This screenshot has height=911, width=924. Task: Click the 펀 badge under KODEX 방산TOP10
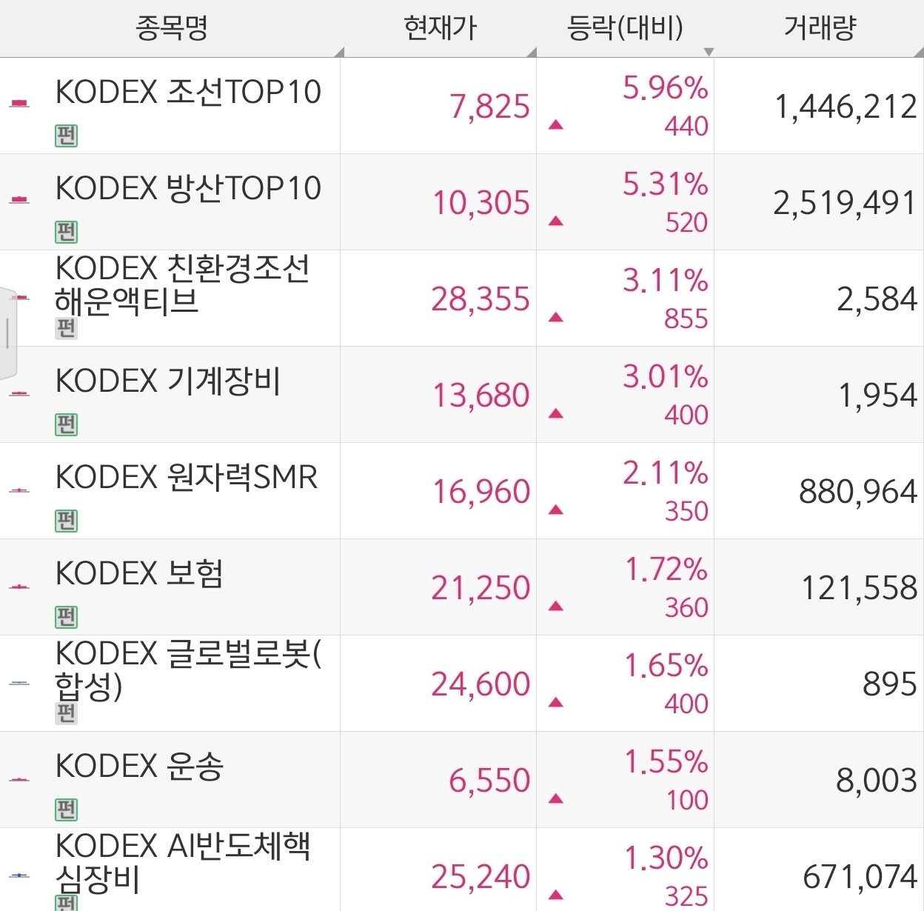(66, 232)
